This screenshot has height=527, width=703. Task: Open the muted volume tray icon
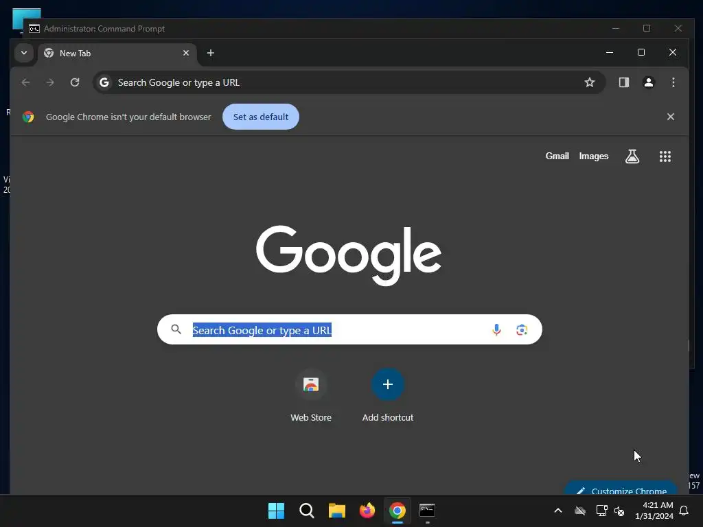click(x=620, y=511)
